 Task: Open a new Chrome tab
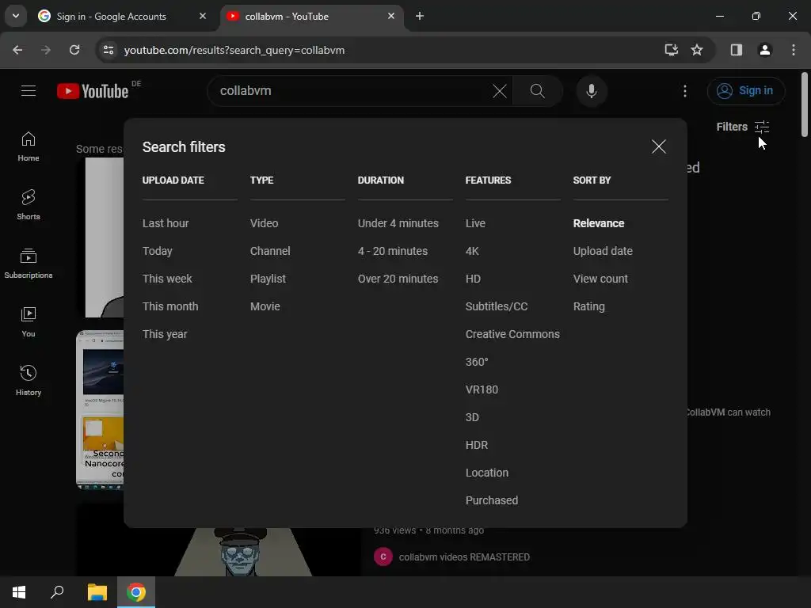coord(420,16)
